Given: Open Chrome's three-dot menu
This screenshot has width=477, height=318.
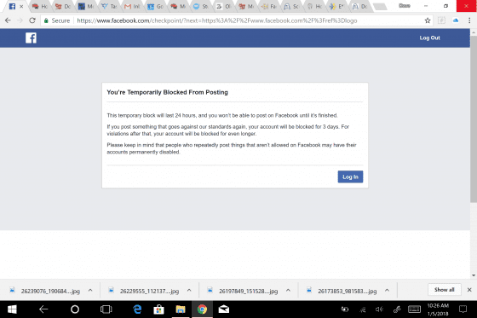Looking at the screenshot, I should coord(469,20).
